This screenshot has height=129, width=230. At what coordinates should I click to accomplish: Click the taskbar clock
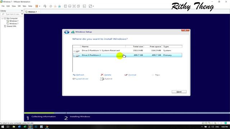click(224, 127)
